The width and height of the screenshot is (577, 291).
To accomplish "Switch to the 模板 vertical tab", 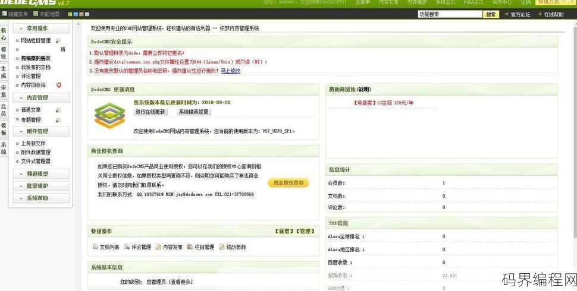I will coord(4,129).
